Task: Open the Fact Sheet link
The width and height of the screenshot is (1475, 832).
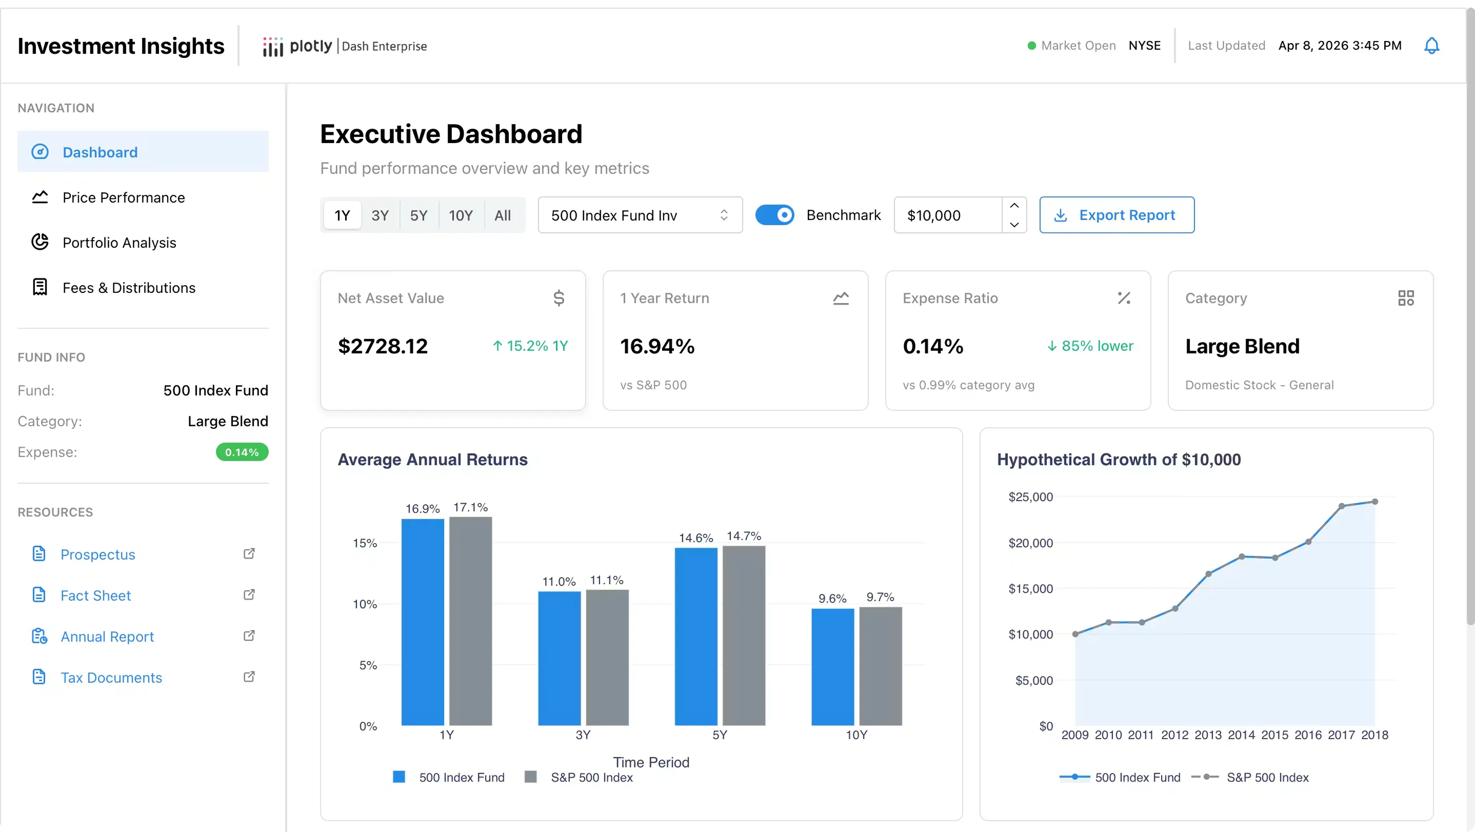Action: [x=95, y=595]
